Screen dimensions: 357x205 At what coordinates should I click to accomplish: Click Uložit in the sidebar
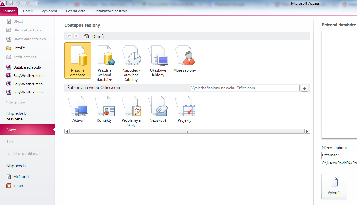pos(15,21)
